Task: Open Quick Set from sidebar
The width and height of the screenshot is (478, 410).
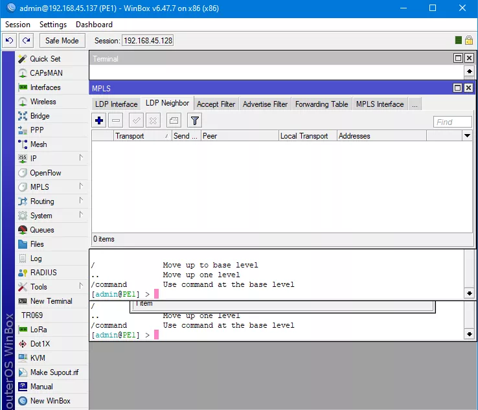Action: click(51, 58)
